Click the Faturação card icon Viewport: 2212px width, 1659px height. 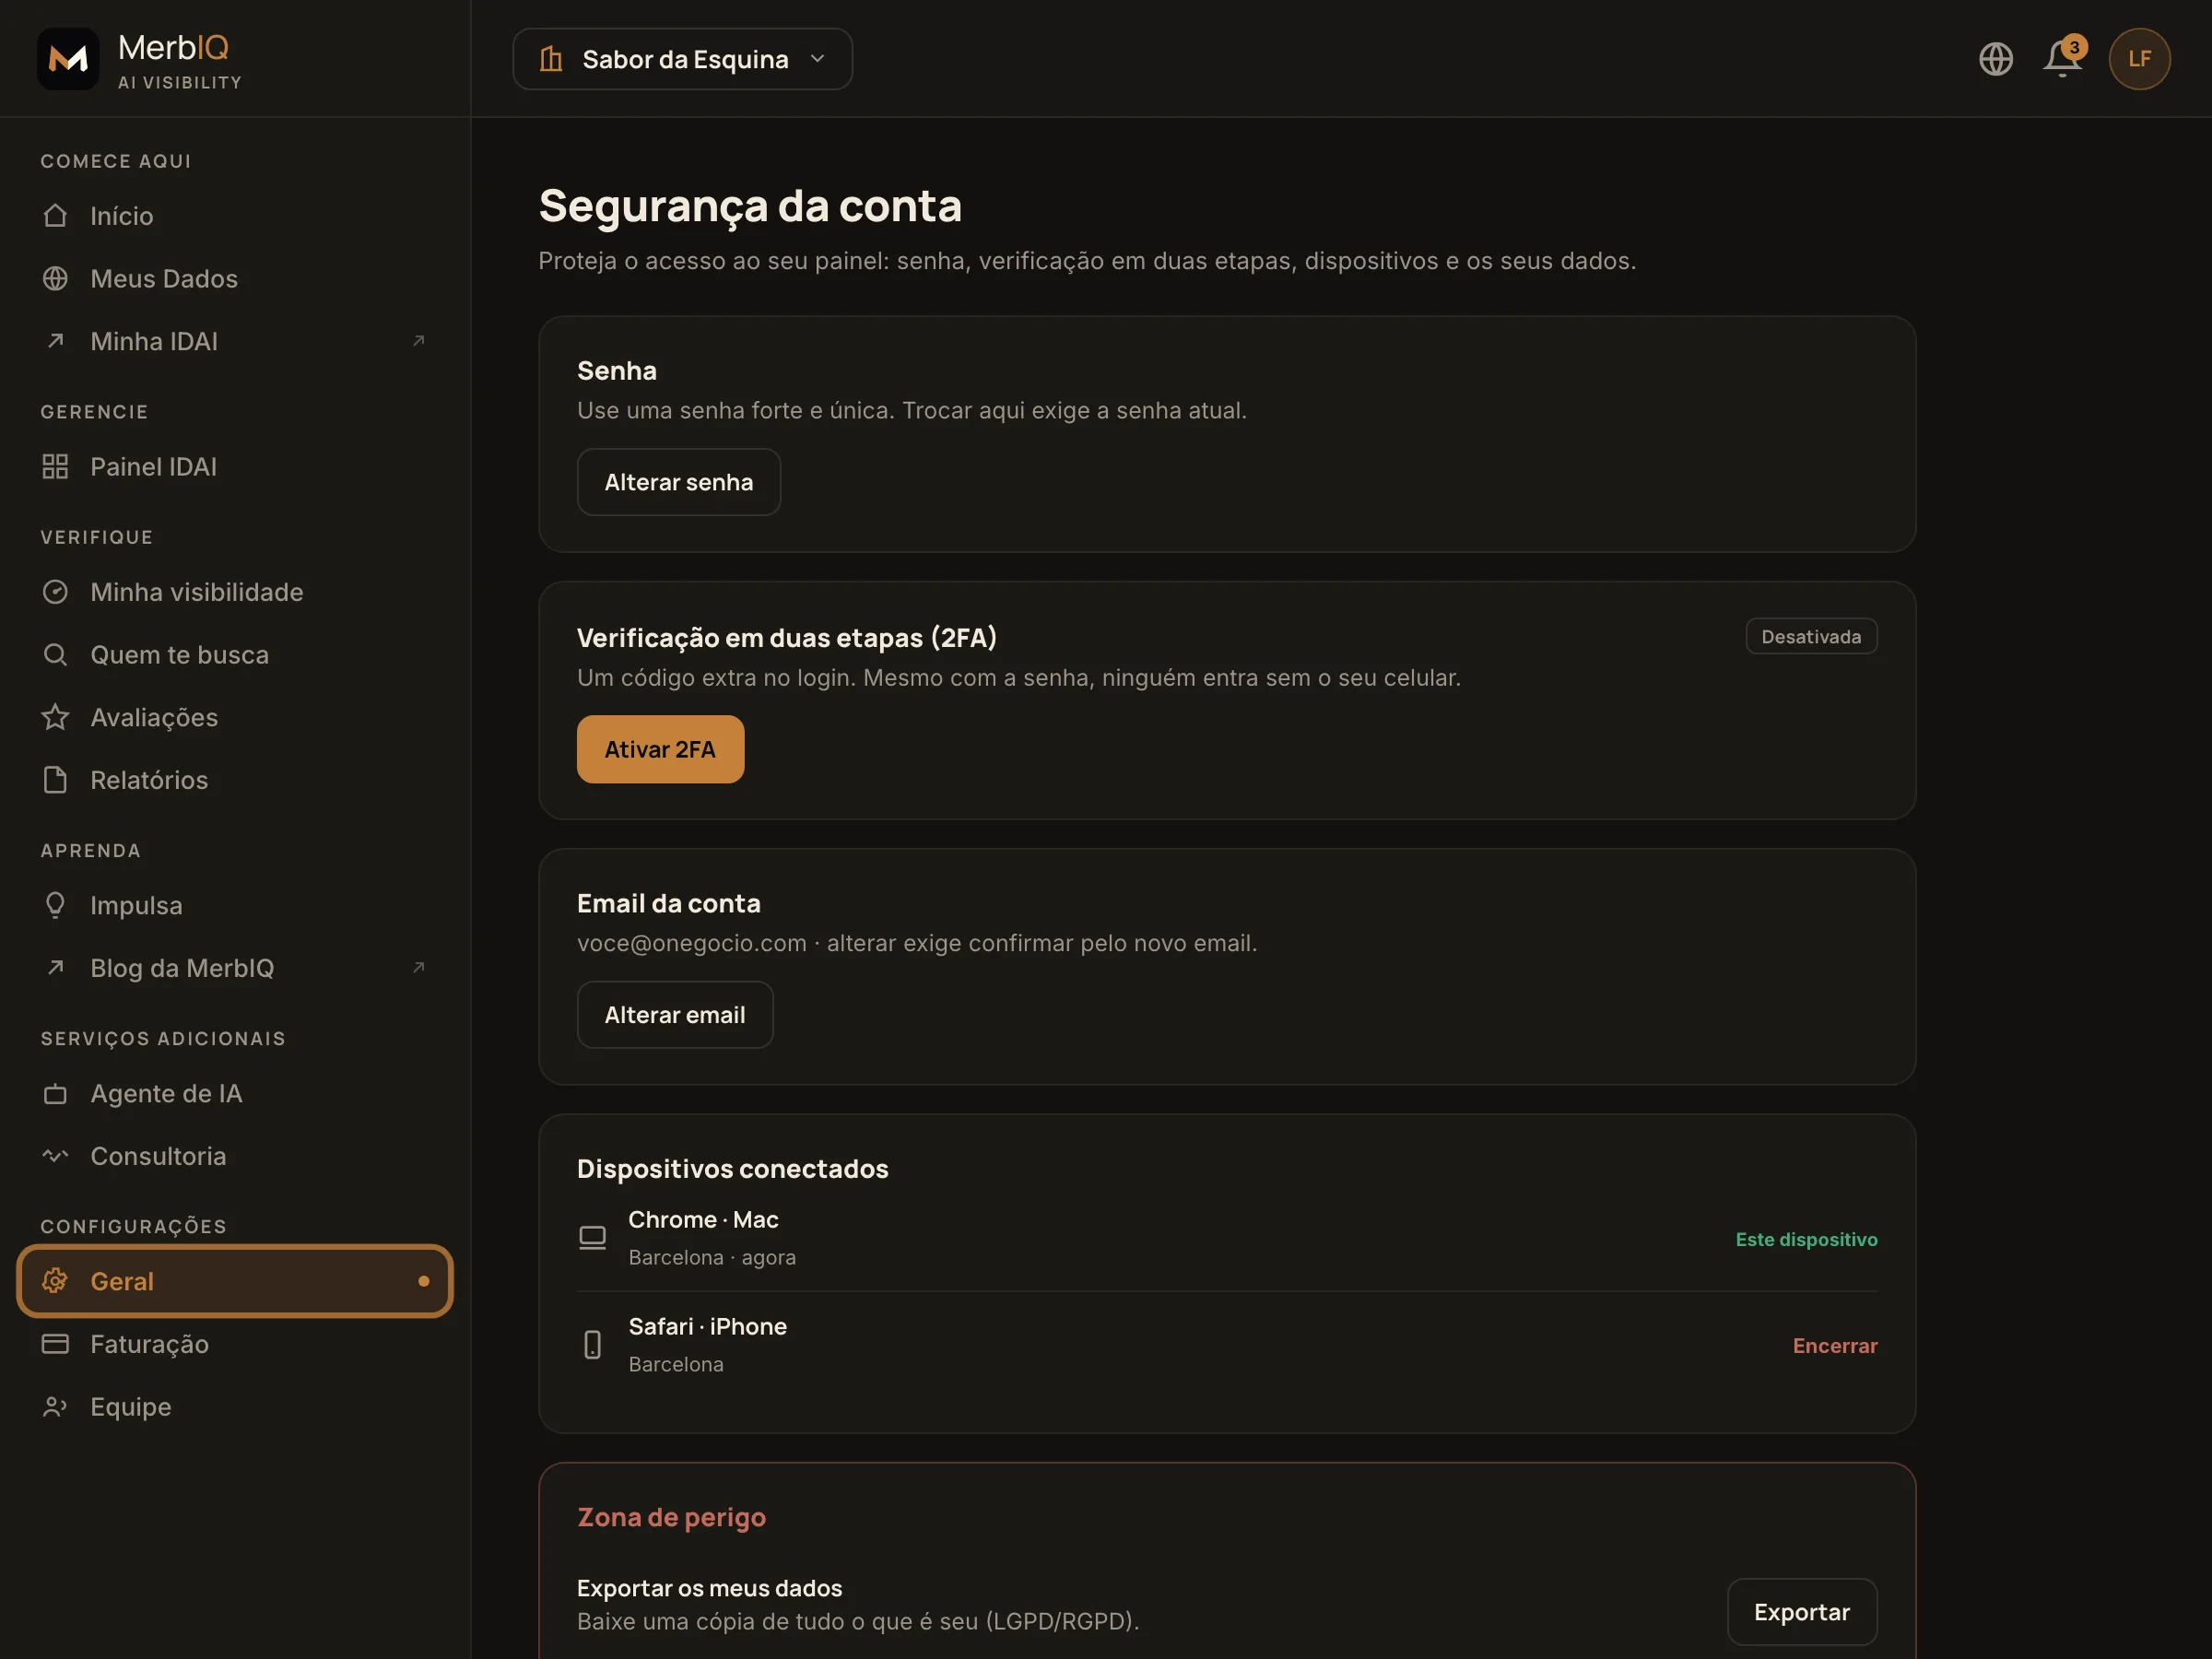pyautogui.click(x=55, y=1344)
